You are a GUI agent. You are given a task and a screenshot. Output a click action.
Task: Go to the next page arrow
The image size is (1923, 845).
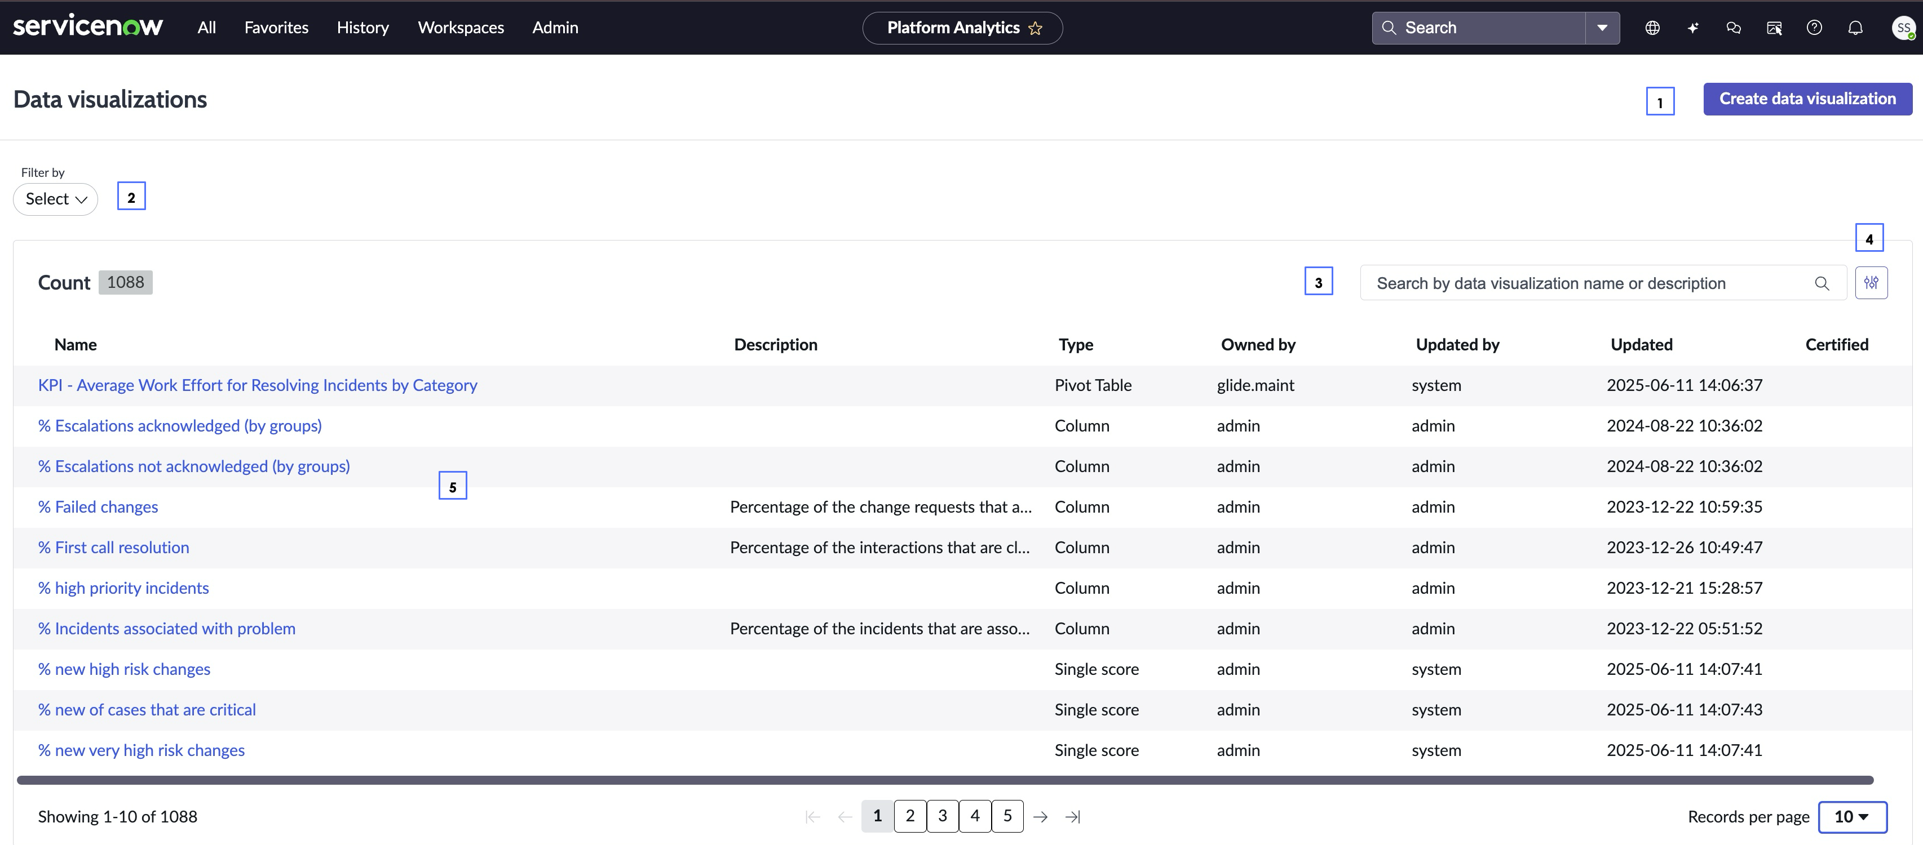[x=1041, y=817]
